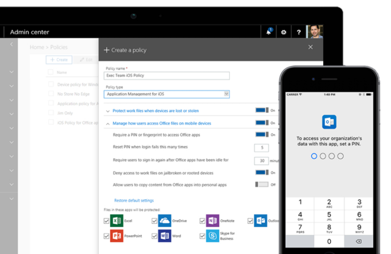
Task: Click the Skype for Business icon
Action: 212,236
